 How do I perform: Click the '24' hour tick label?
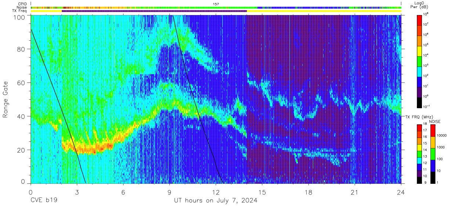401,192
